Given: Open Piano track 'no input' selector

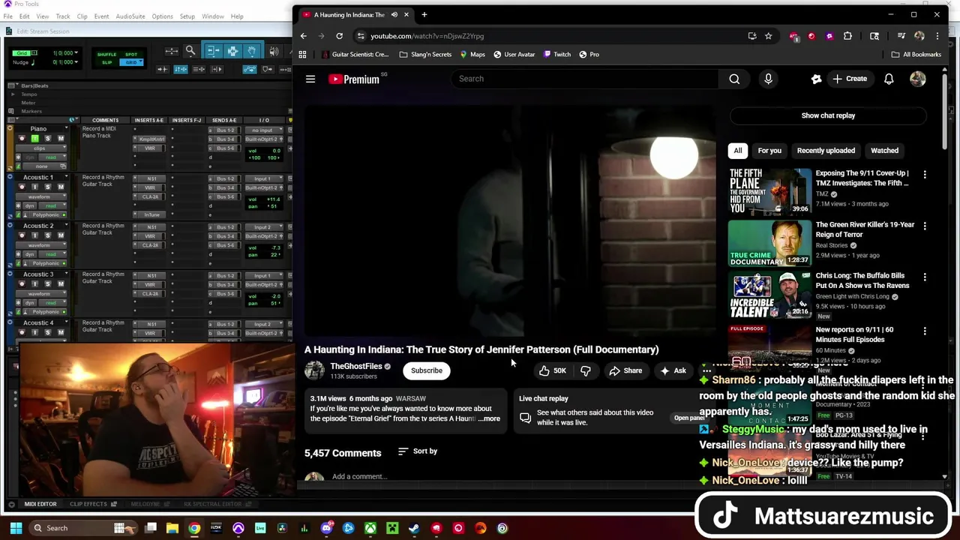Looking at the screenshot, I should [264, 130].
